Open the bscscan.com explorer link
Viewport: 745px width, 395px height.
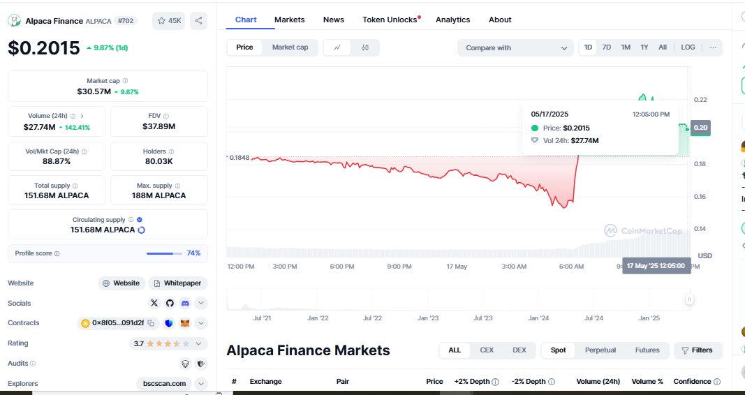coord(164,384)
